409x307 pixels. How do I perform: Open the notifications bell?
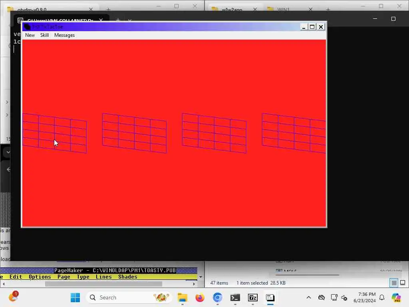382,297
